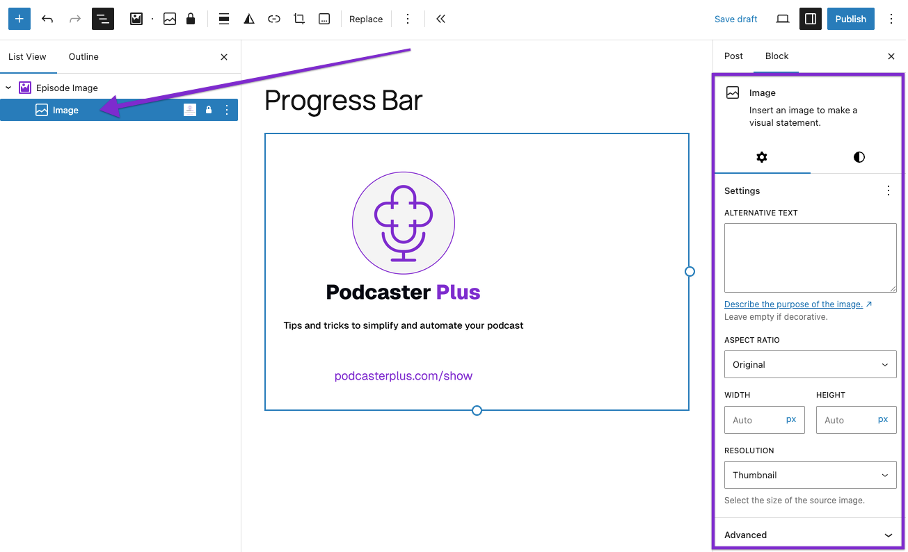Click the redo arrow icon

coord(75,19)
